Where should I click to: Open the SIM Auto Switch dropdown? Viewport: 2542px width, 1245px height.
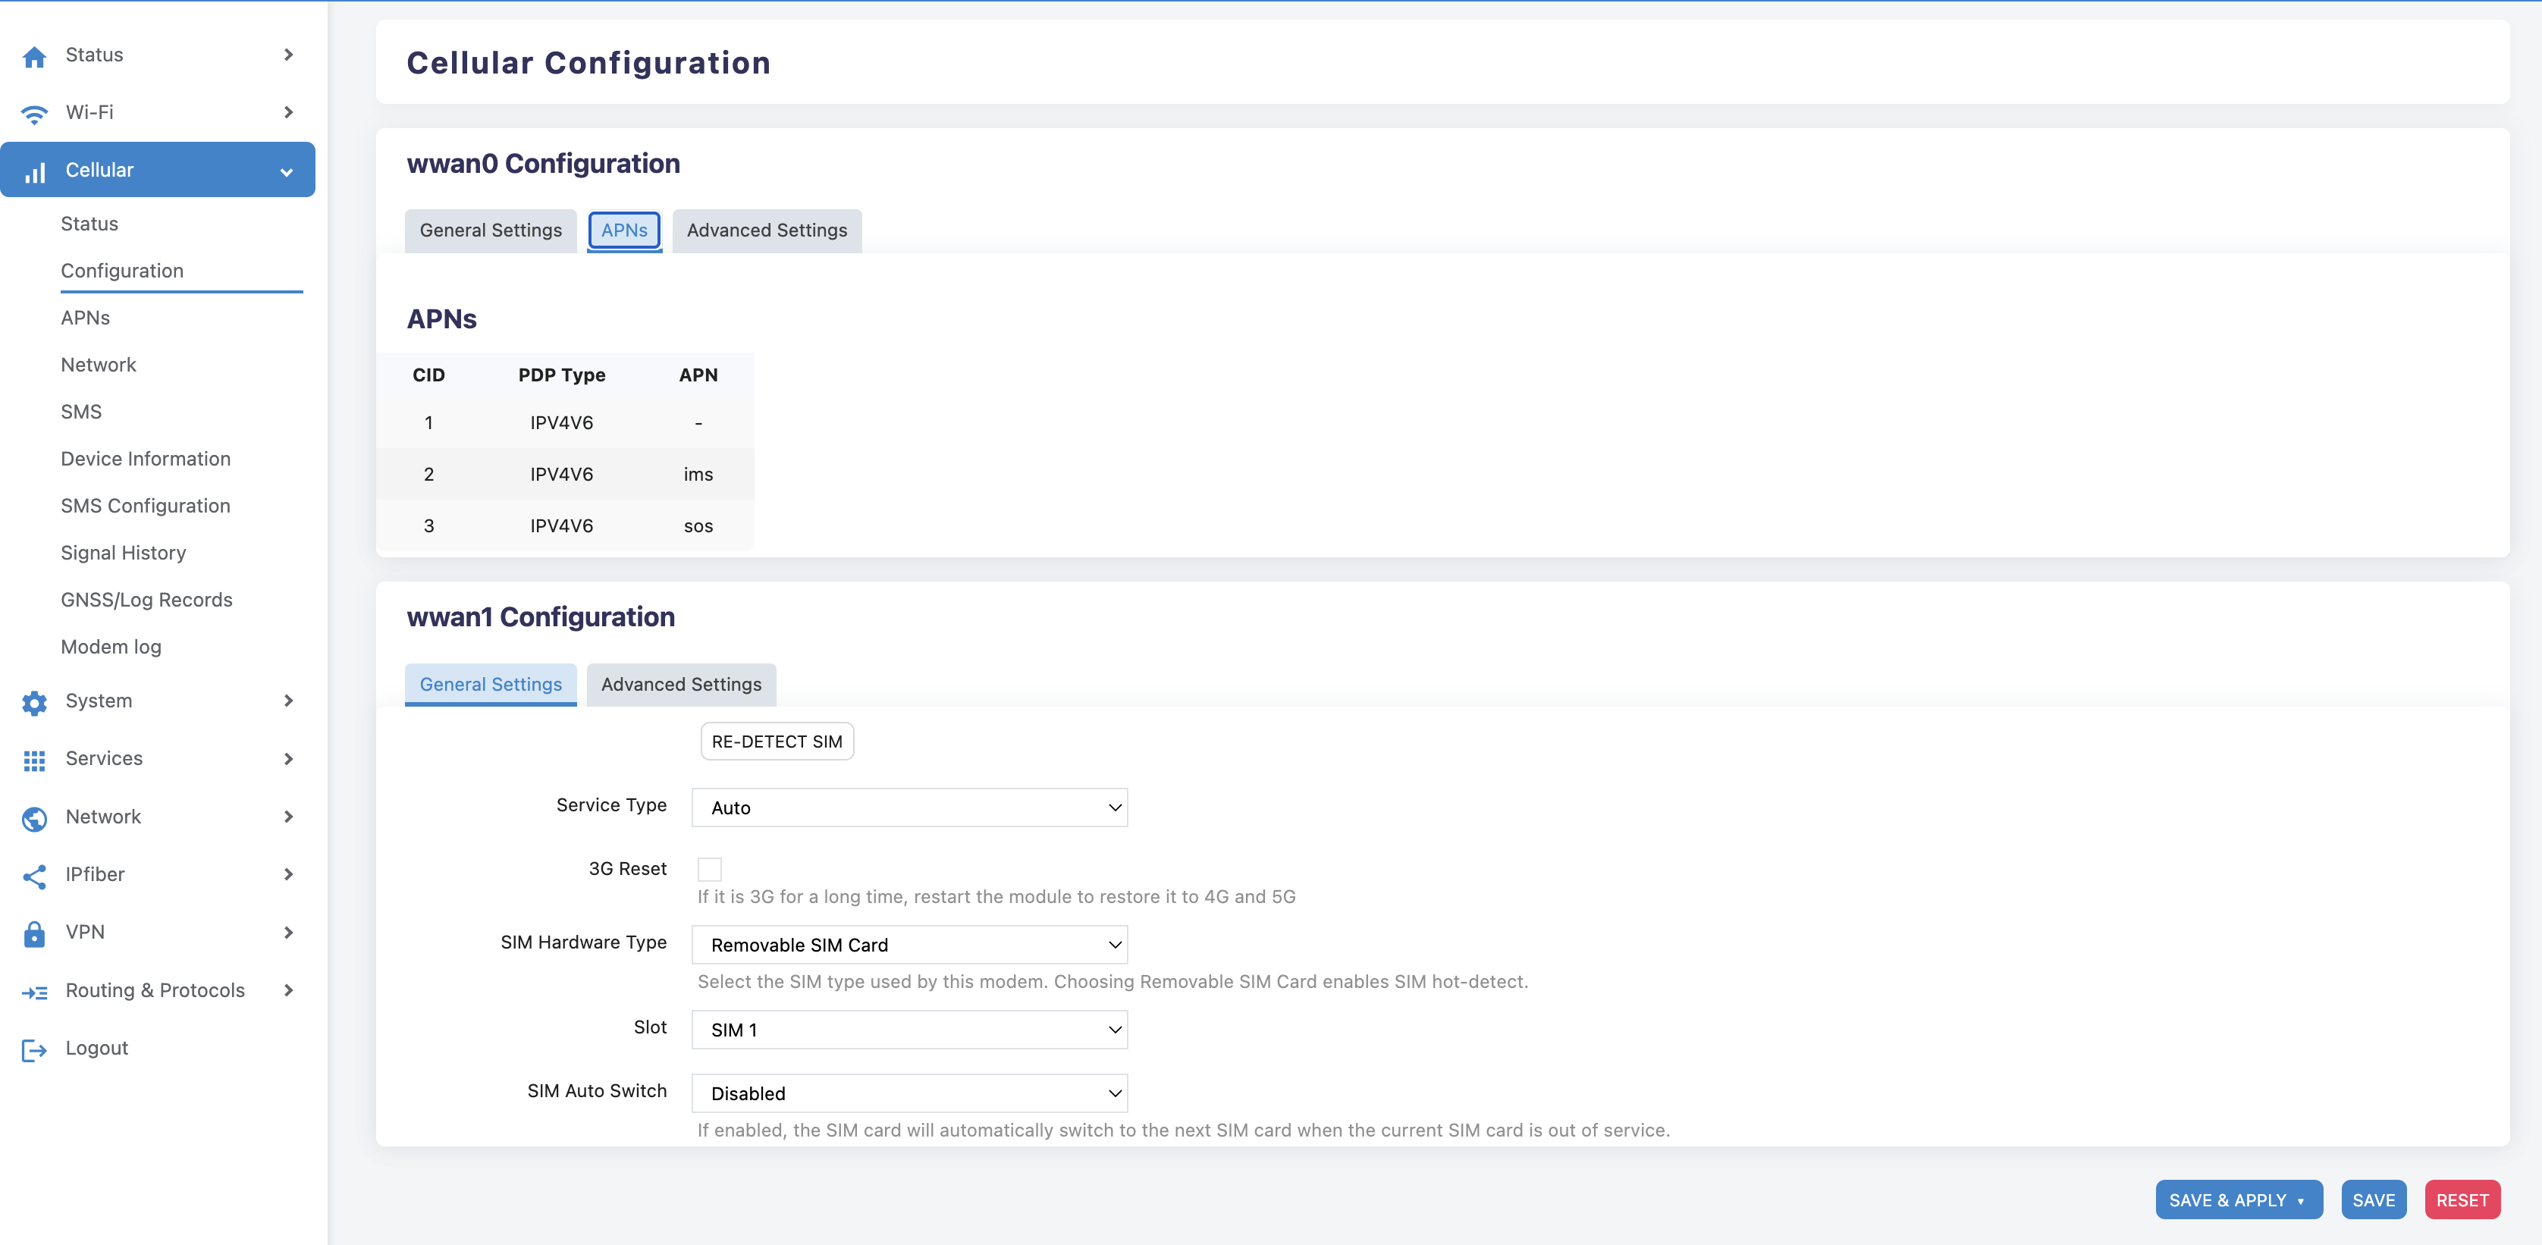[909, 1093]
